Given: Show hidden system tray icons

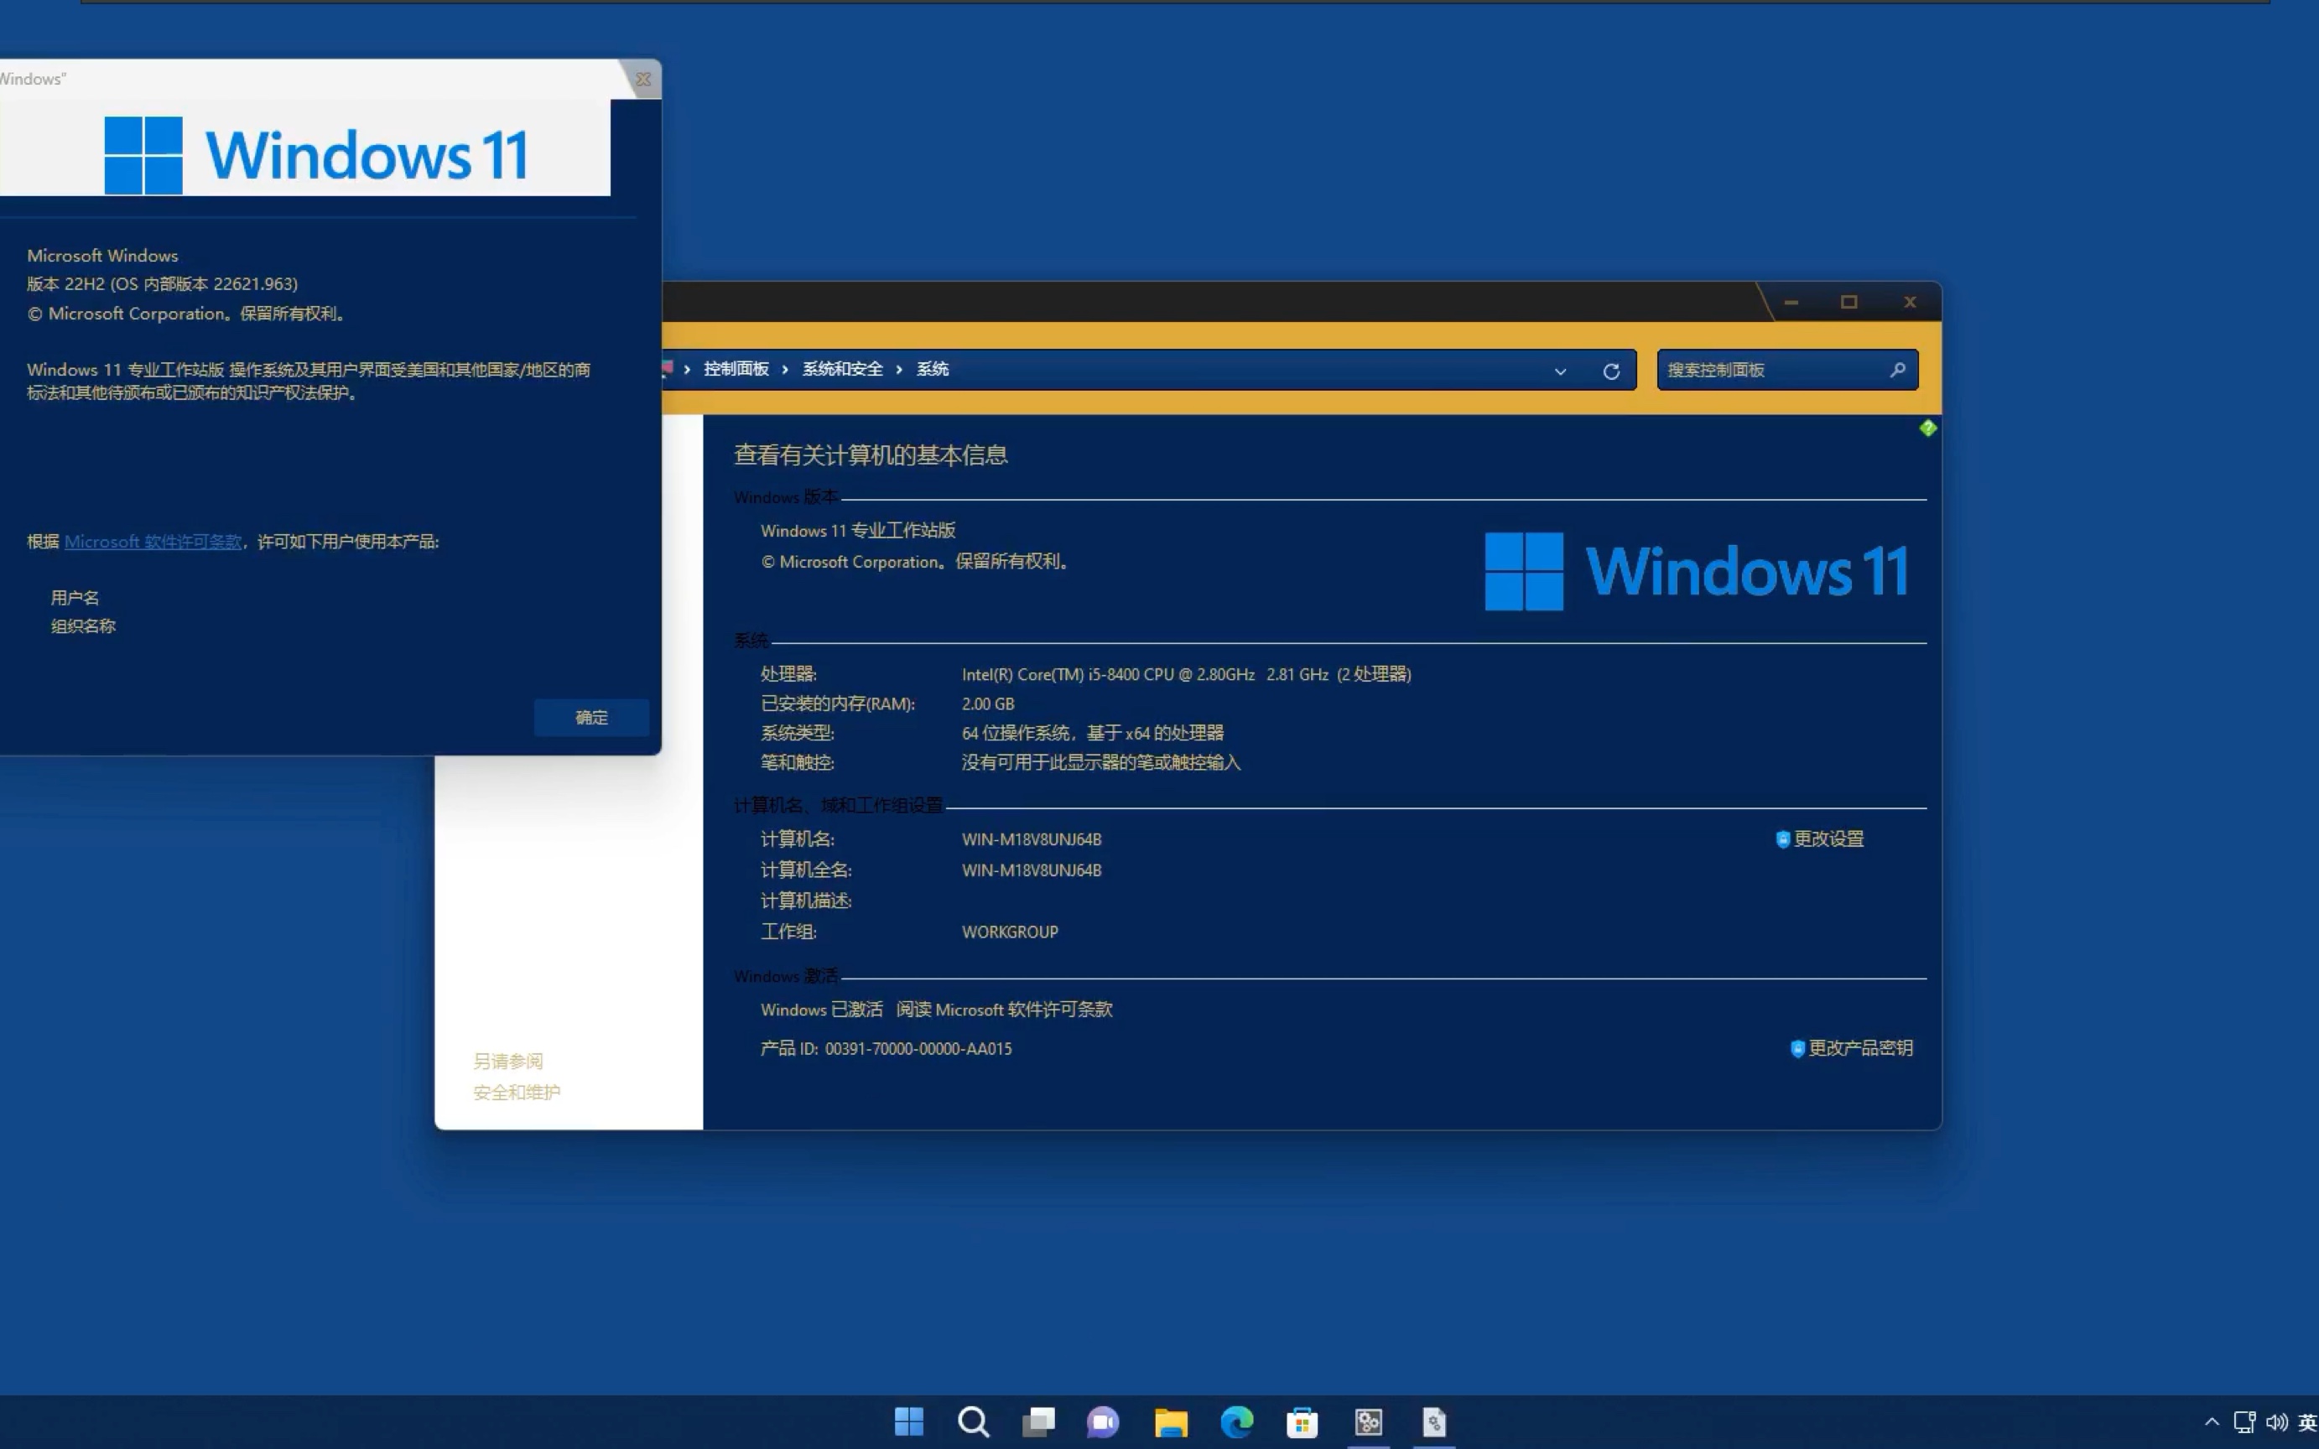Looking at the screenshot, I should pyautogui.click(x=2212, y=1422).
